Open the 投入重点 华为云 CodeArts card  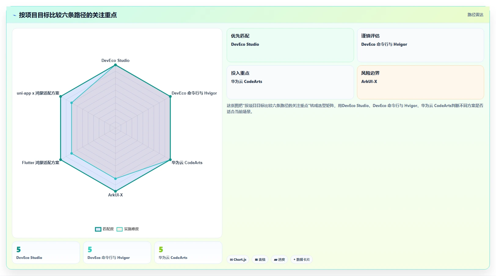[290, 82]
